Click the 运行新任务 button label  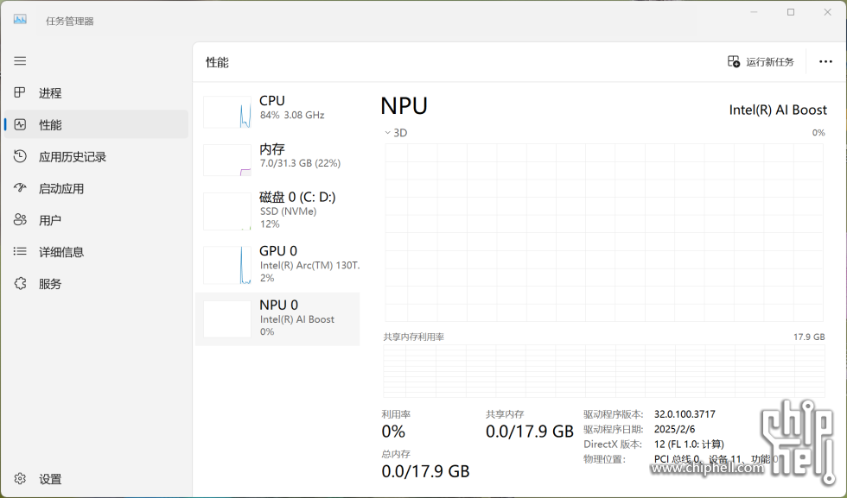pyautogui.click(x=770, y=62)
